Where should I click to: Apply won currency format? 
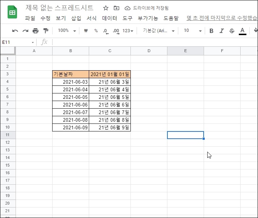(86, 30)
